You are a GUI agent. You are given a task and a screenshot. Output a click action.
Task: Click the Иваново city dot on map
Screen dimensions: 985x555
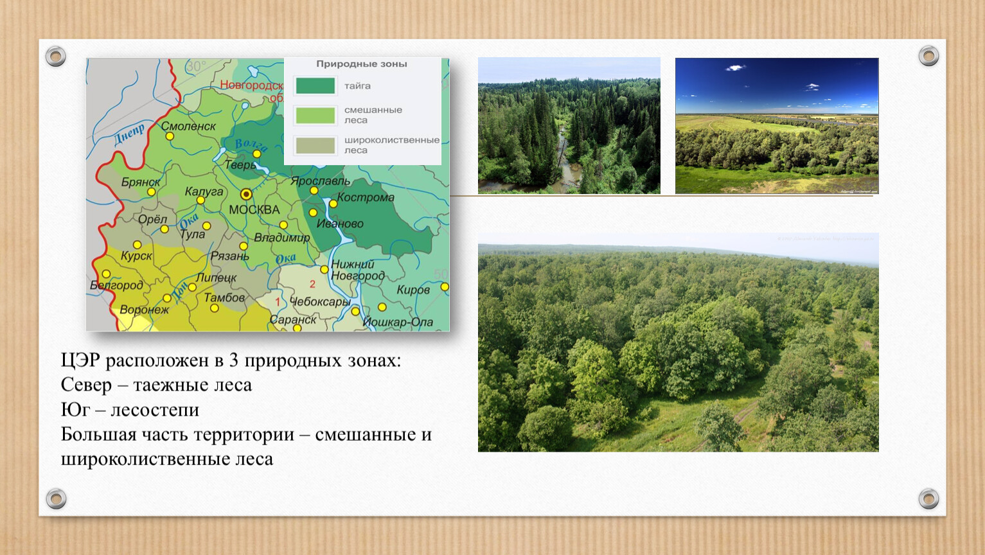coord(313,213)
